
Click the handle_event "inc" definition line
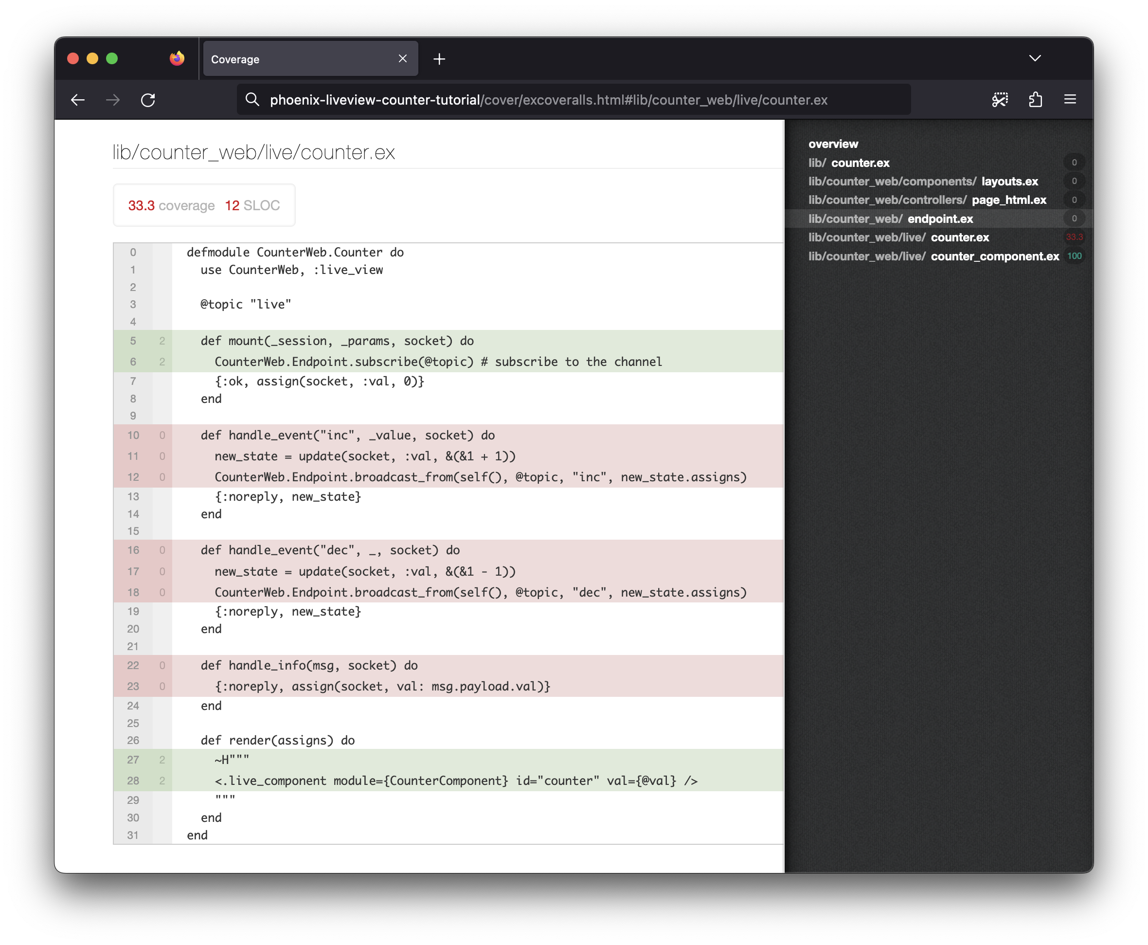point(348,435)
